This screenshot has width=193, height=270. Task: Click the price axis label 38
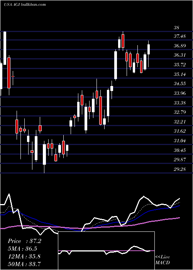(177, 27)
